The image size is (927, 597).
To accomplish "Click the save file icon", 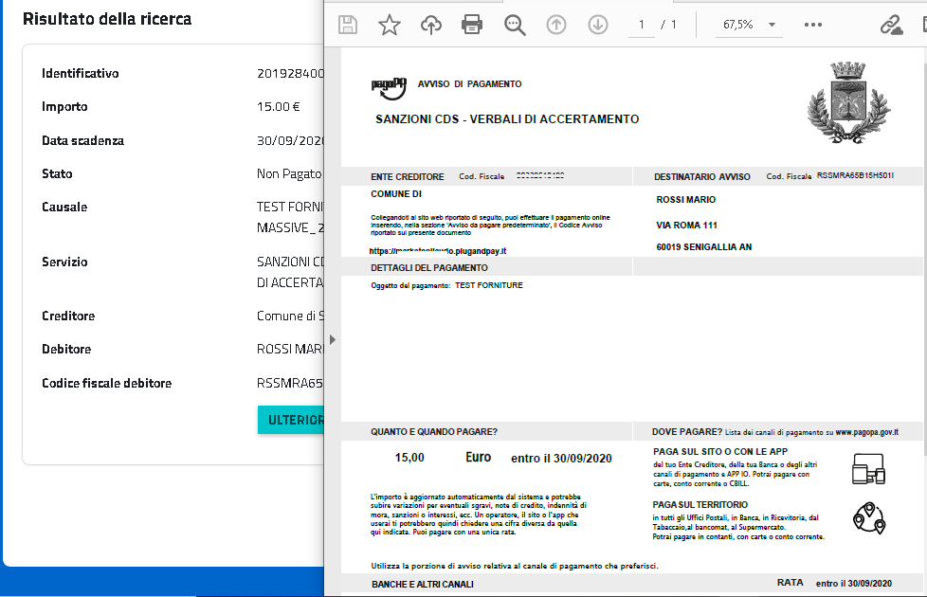I will click(x=348, y=25).
